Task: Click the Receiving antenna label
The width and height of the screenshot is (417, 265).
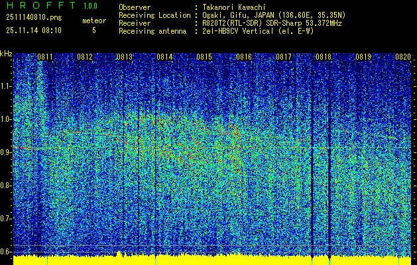Action: [152, 31]
